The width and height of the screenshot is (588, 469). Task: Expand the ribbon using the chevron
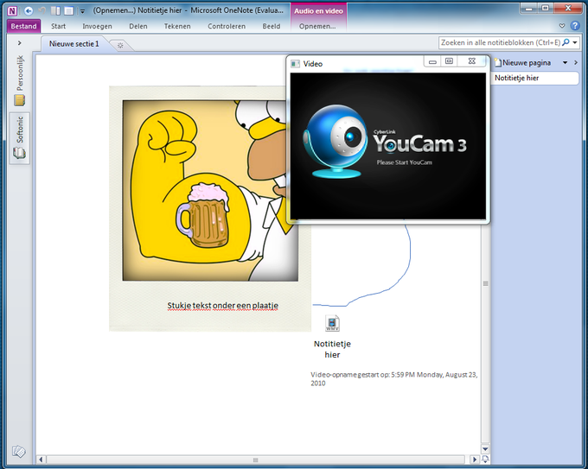pos(562,26)
